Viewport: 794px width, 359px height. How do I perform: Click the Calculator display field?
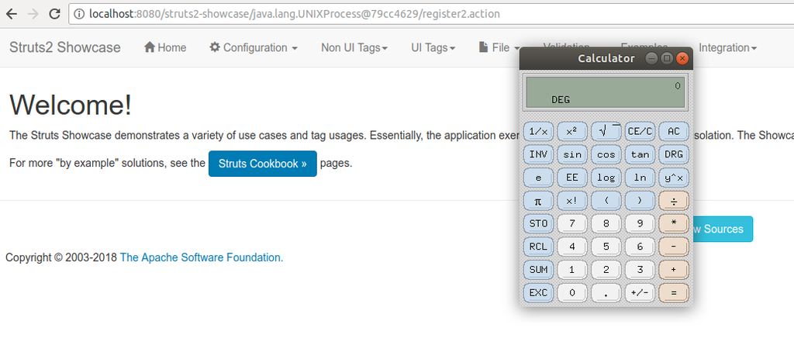click(606, 92)
